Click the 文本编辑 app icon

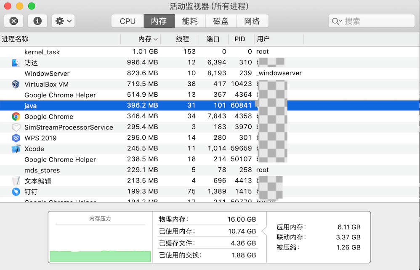[x=16, y=181]
